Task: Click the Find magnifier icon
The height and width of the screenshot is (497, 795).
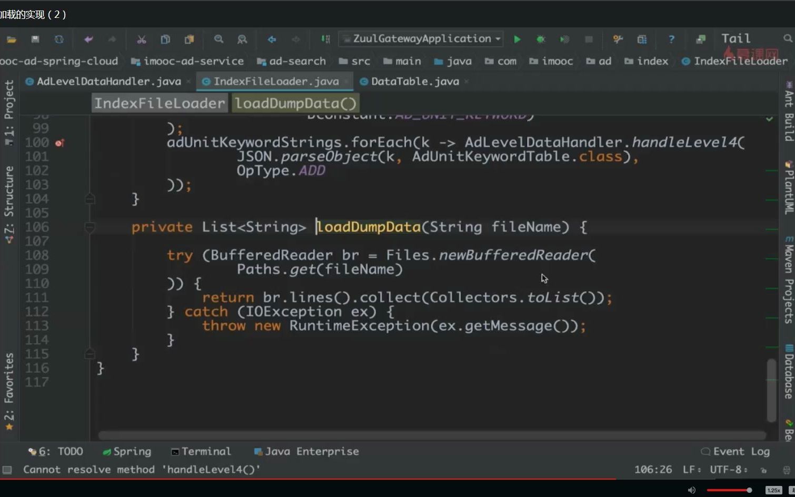Action: [218, 39]
